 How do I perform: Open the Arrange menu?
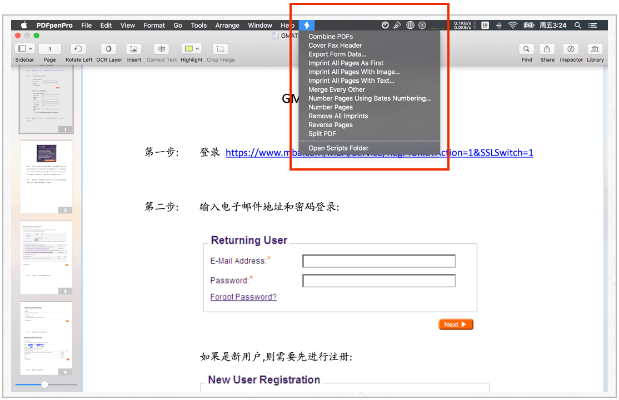coord(227,25)
